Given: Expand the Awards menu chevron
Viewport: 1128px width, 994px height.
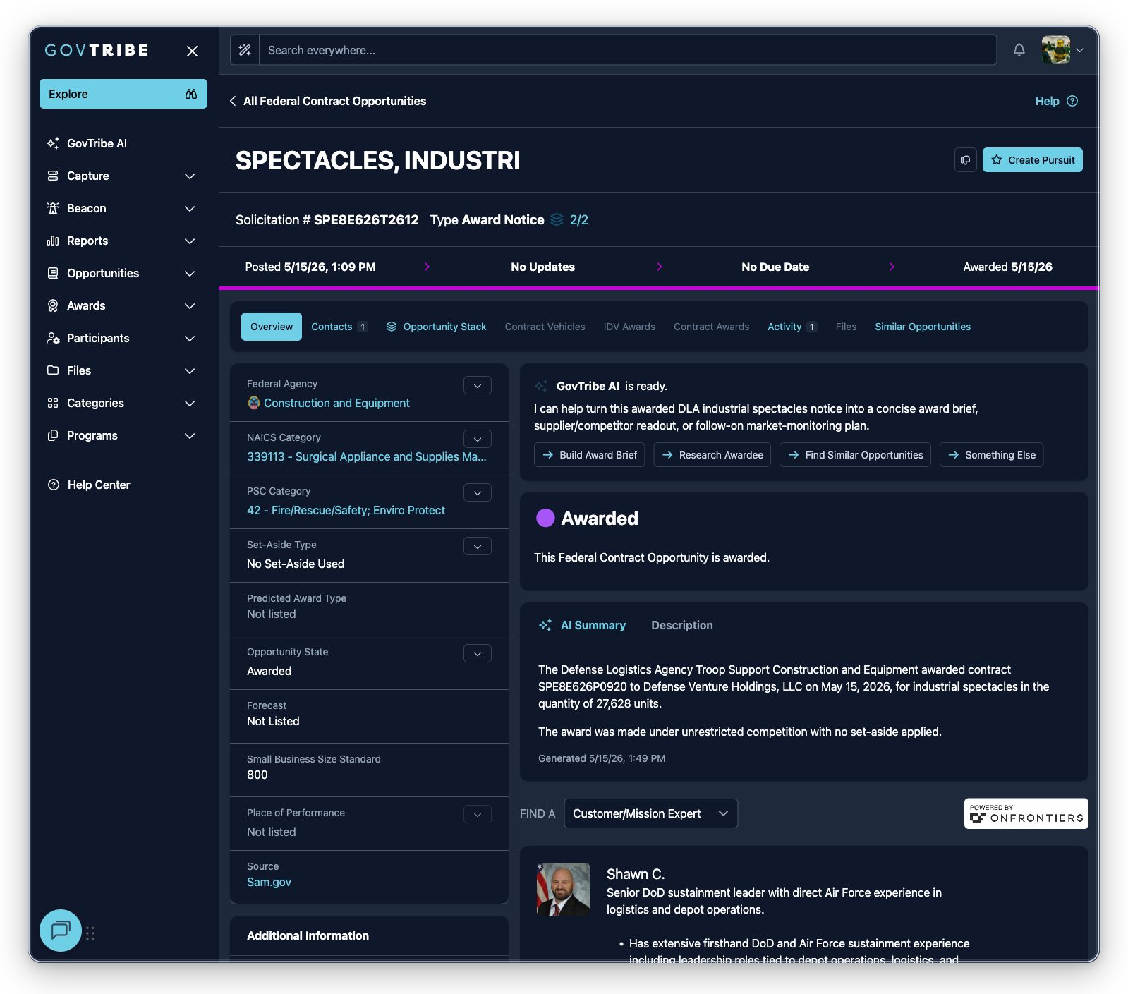Looking at the screenshot, I should pyautogui.click(x=190, y=305).
